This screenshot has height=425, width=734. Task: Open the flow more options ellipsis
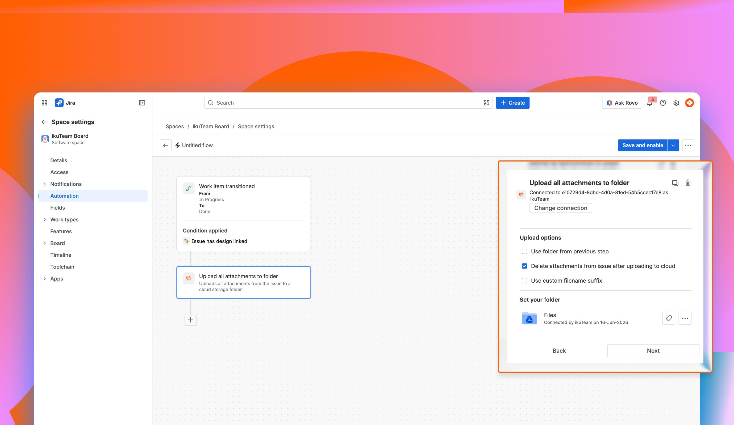click(x=688, y=145)
